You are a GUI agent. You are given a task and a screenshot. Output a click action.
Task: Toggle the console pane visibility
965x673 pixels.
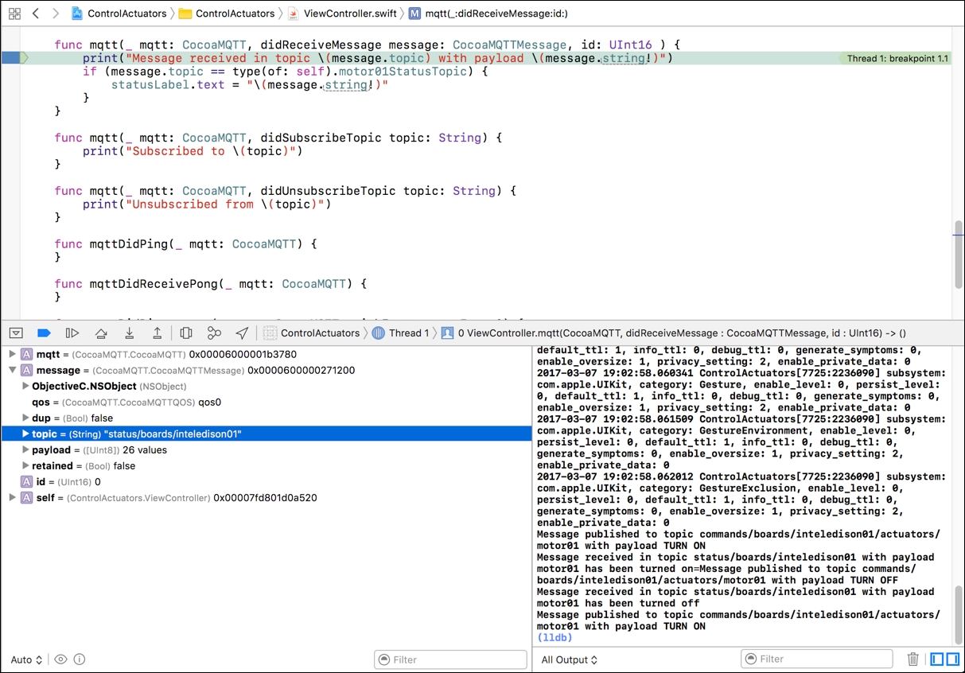(x=952, y=659)
